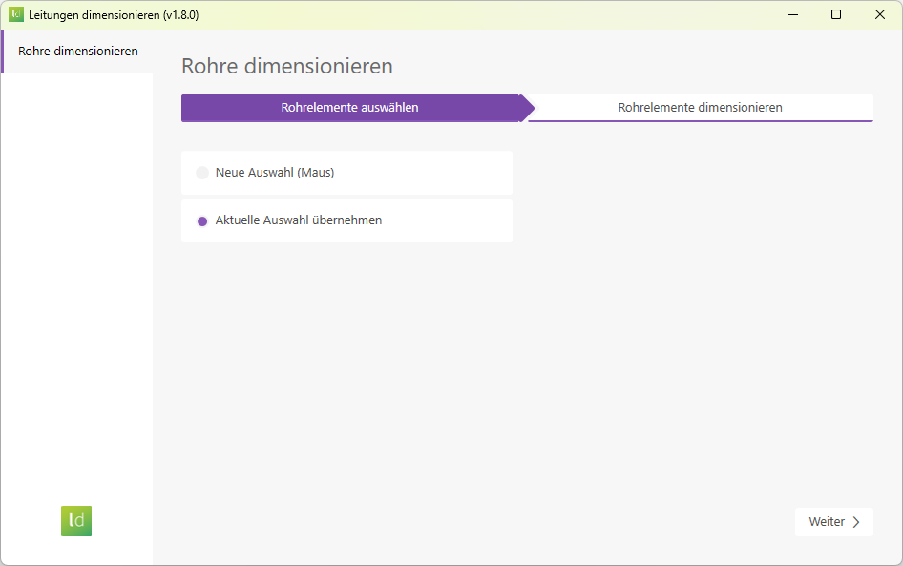903x566 pixels.
Task: Click the Neue Auswahl (Maus) option card
Action: (346, 173)
